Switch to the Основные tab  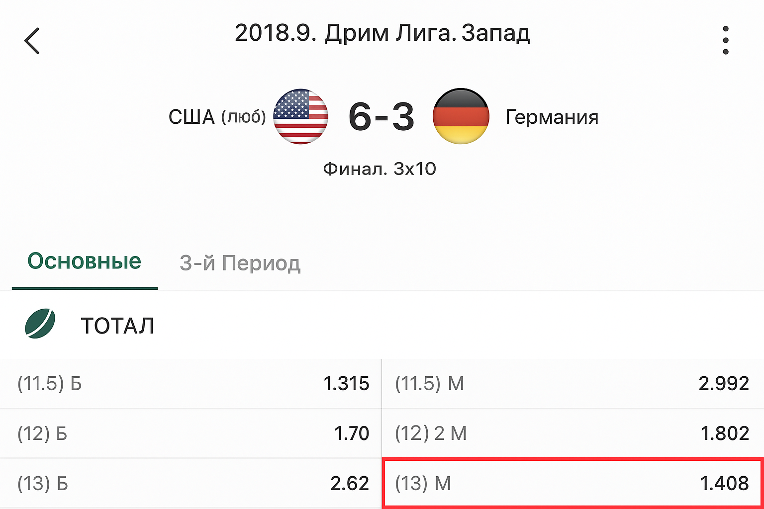(85, 262)
